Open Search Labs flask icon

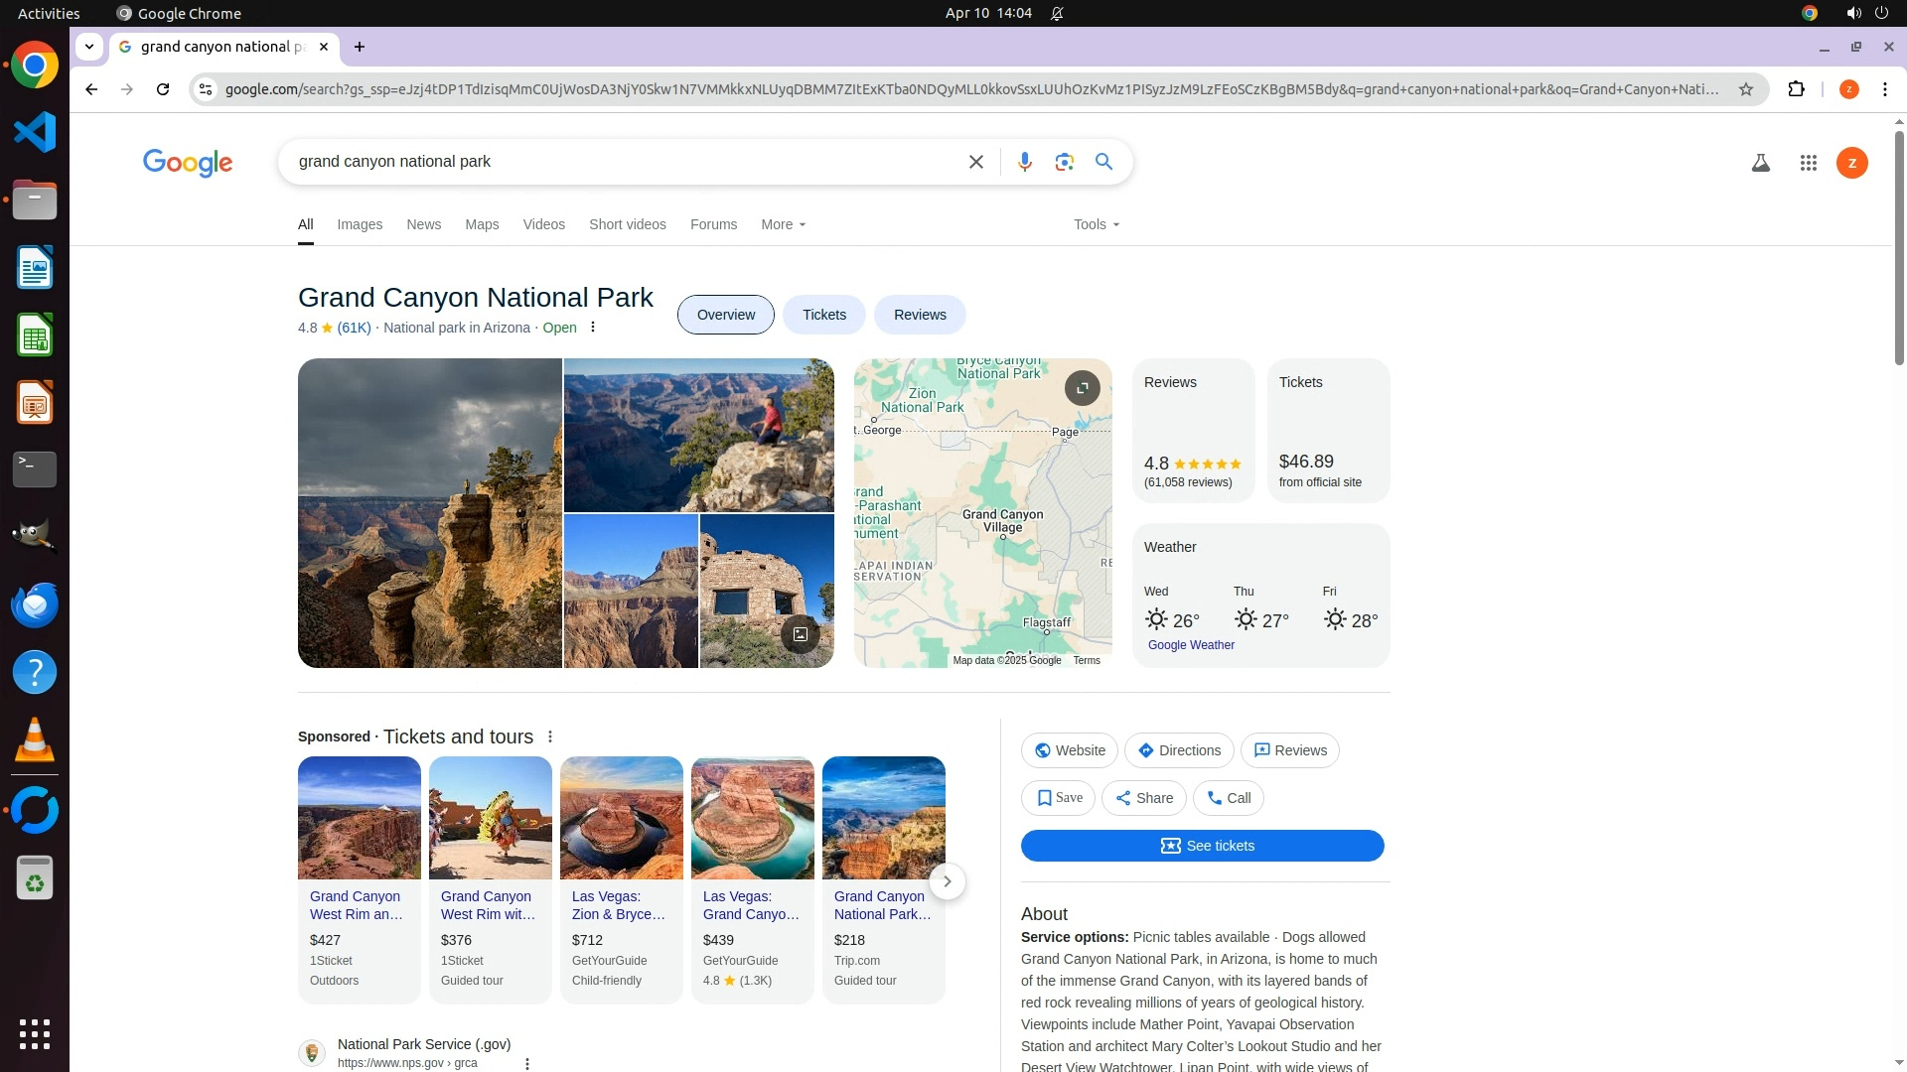click(1760, 163)
